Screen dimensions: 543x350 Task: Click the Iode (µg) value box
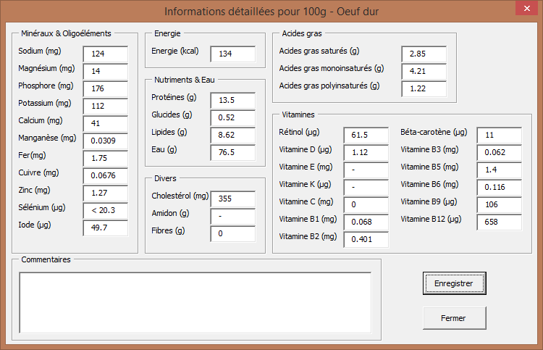106,228
